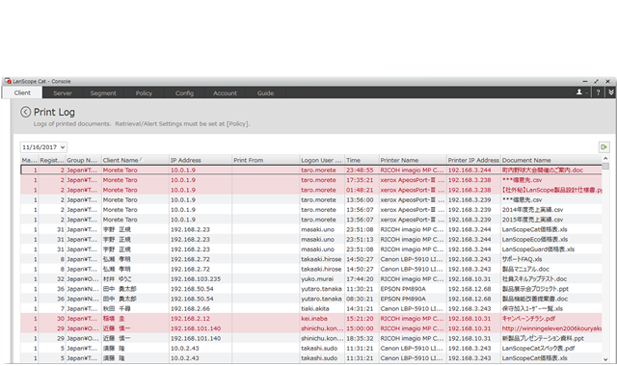Open help question mark icon
The width and height of the screenshot is (617, 366).
598,92
